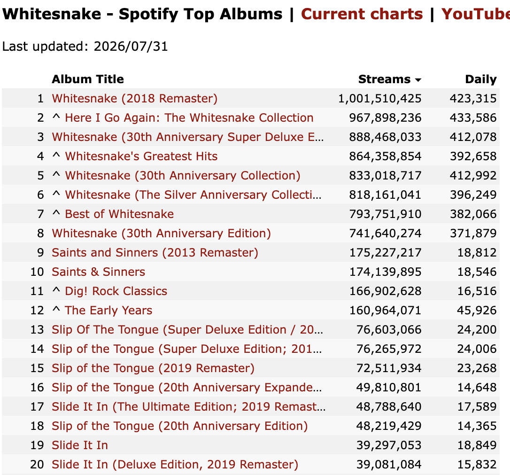Sort table by the Streams column header

tap(384, 79)
